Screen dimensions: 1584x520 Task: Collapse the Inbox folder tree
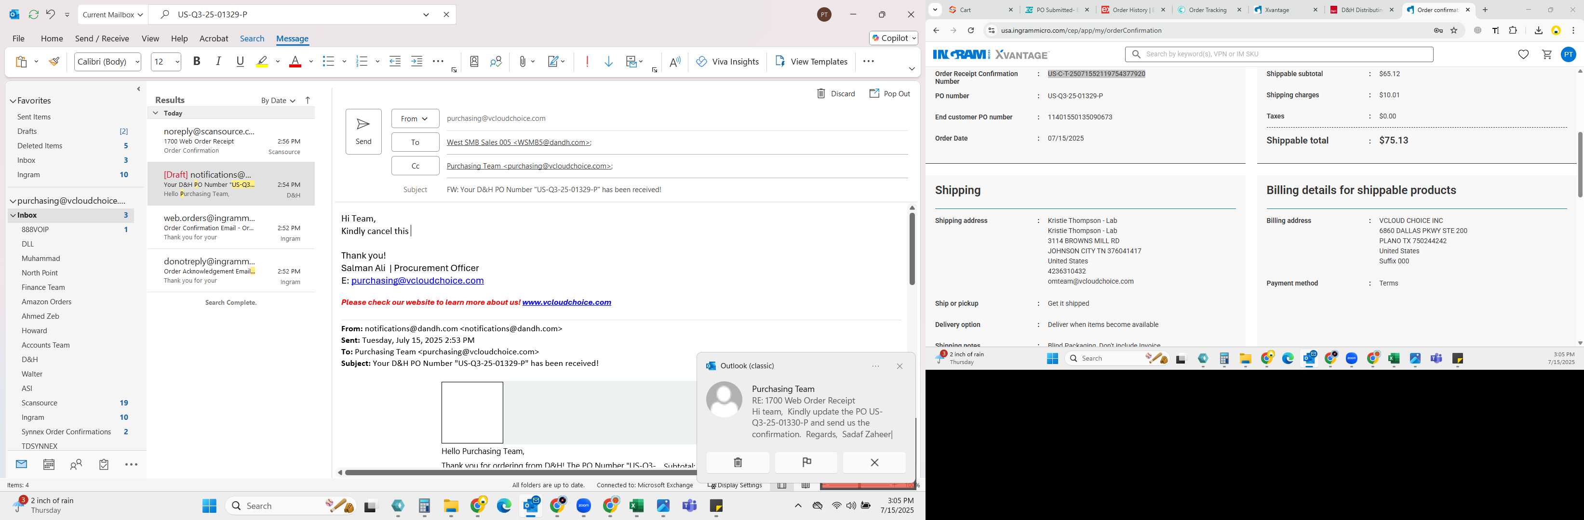(13, 216)
